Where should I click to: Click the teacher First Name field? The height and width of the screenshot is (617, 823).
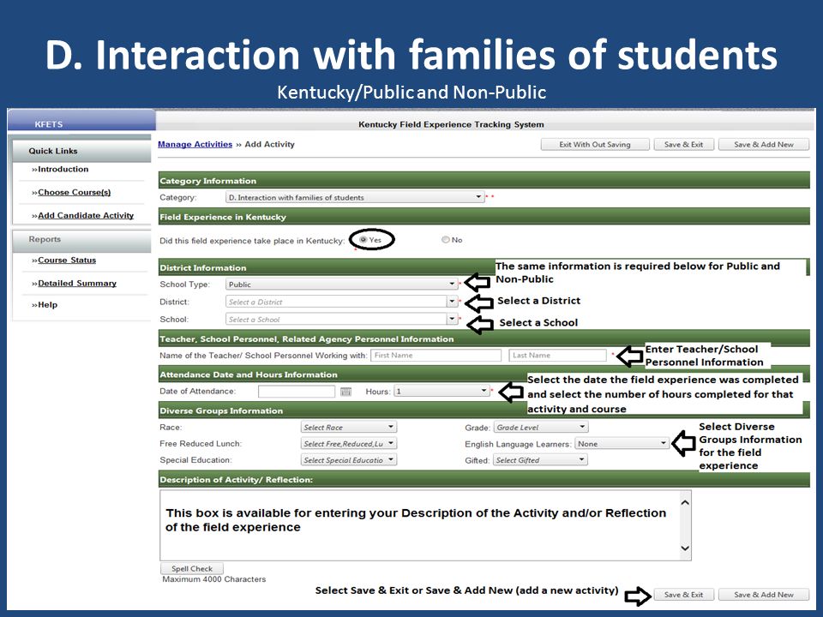tap(436, 355)
